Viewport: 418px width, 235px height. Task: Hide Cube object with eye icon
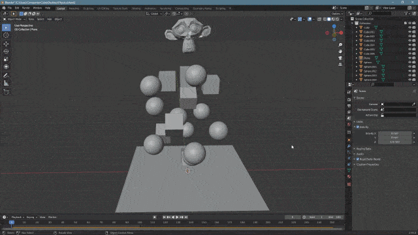coord(410,27)
